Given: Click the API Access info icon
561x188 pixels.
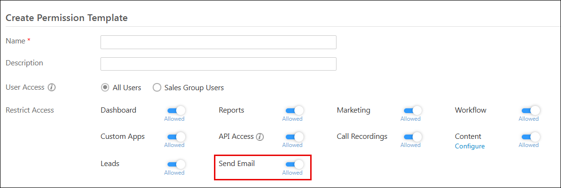Looking at the screenshot, I should point(260,136).
